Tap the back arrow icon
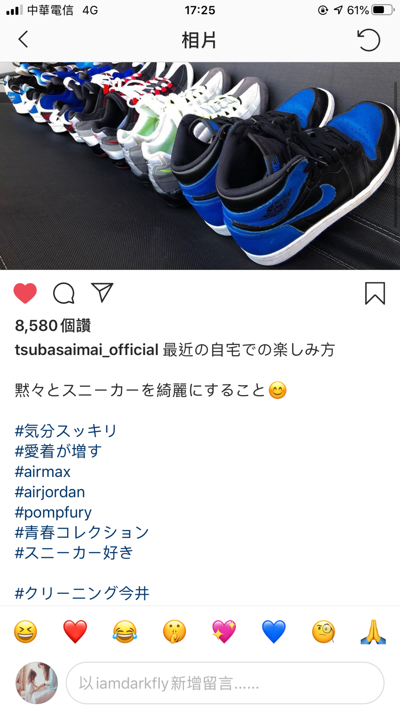Viewport: 400px width, 712px height. point(23,39)
